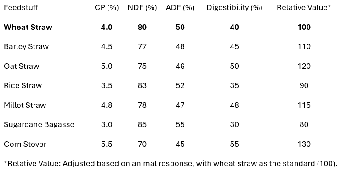Image resolution: width=341 pixels, height=173 pixels.
Task: Click the Wheat Straw row label
Action: click(28, 27)
